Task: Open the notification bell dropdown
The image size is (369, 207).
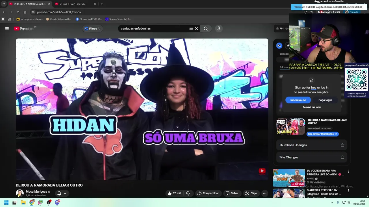Action: 62,193
